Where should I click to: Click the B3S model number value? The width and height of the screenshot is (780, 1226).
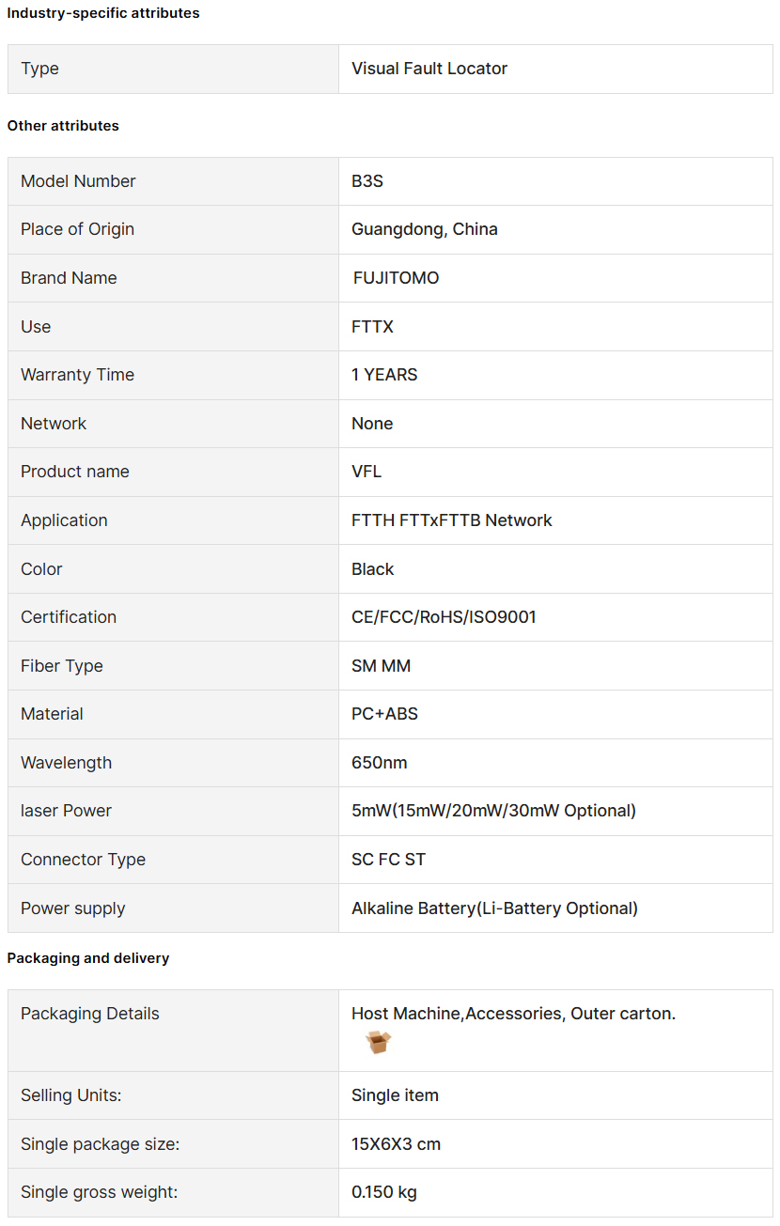pos(367,181)
